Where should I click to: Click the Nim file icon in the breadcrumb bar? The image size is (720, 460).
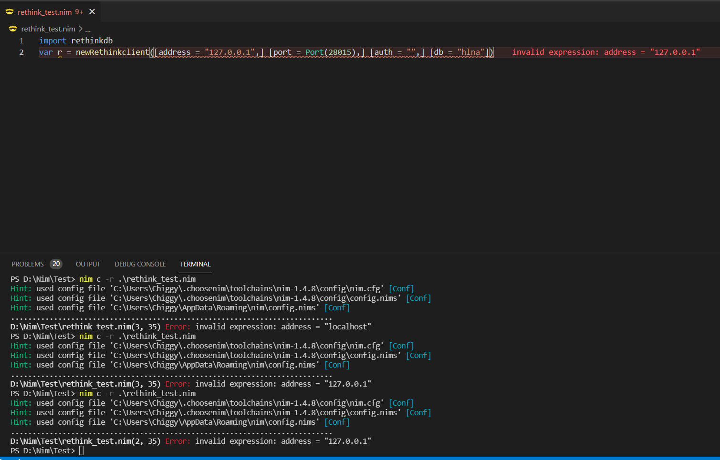(12, 29)
